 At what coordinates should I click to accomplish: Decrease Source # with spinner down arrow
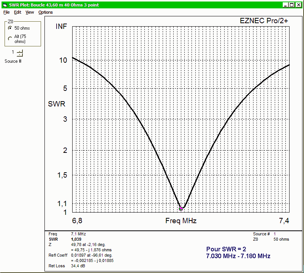(20, 55)
